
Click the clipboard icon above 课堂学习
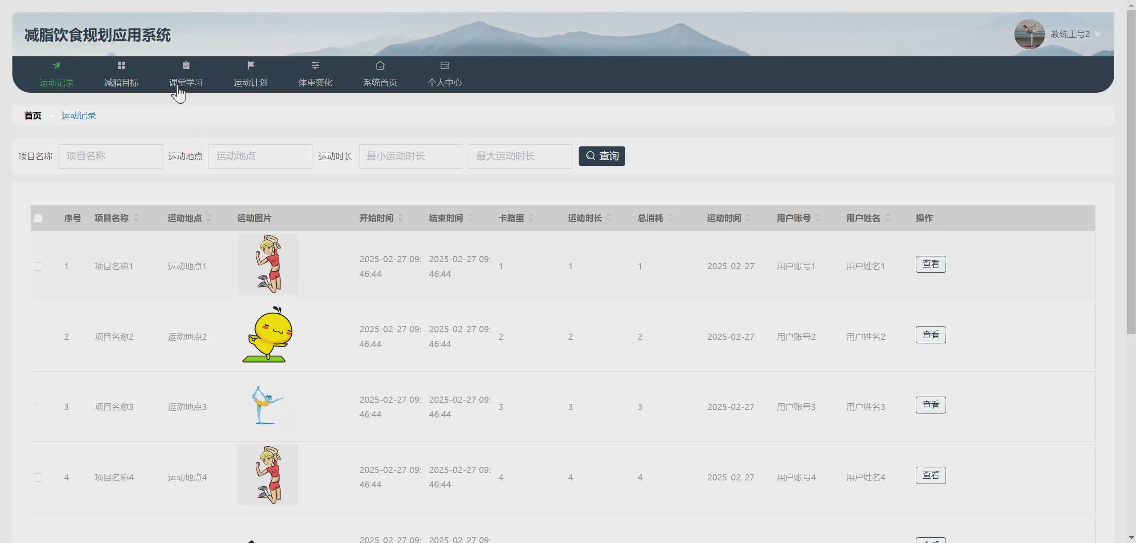[x=186, y=66]
